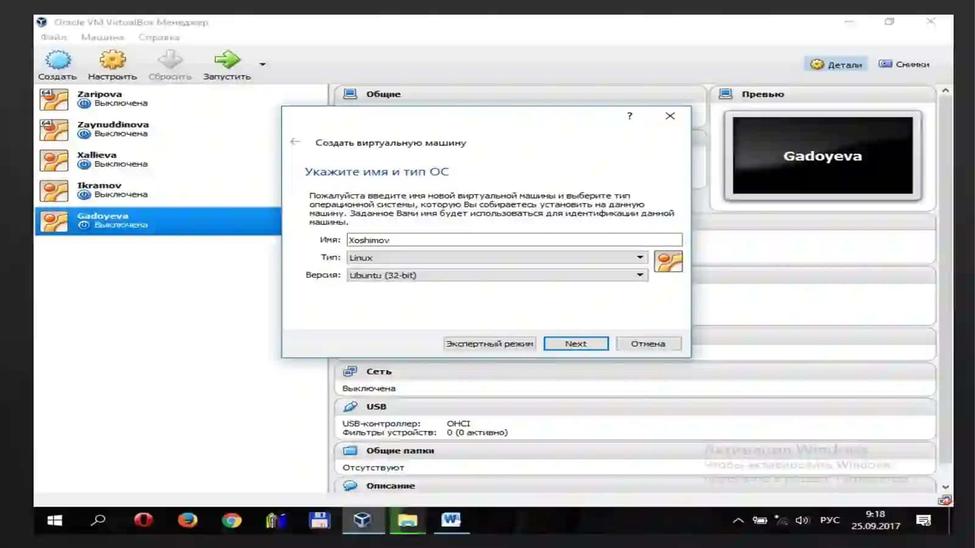Image resolution: width=975 pixels, height=548 pixels.
Task: Open the Windows Start menu
Action: 55,520
